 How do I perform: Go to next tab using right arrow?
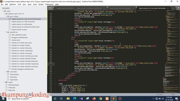[51, 8]
